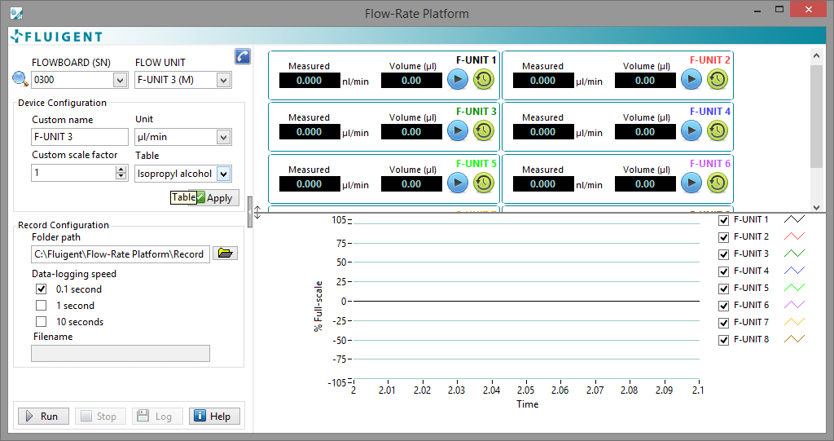834x441 pixels.
Task: Start F-UNIT 4 with its play button
Action: point(691,130)
